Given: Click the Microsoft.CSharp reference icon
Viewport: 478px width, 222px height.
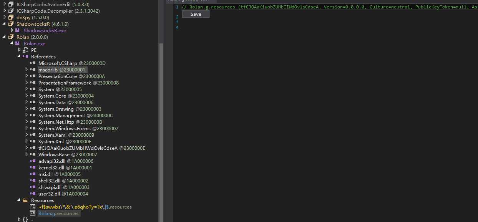Looking at the screenshot, I should tap(33, 63).
